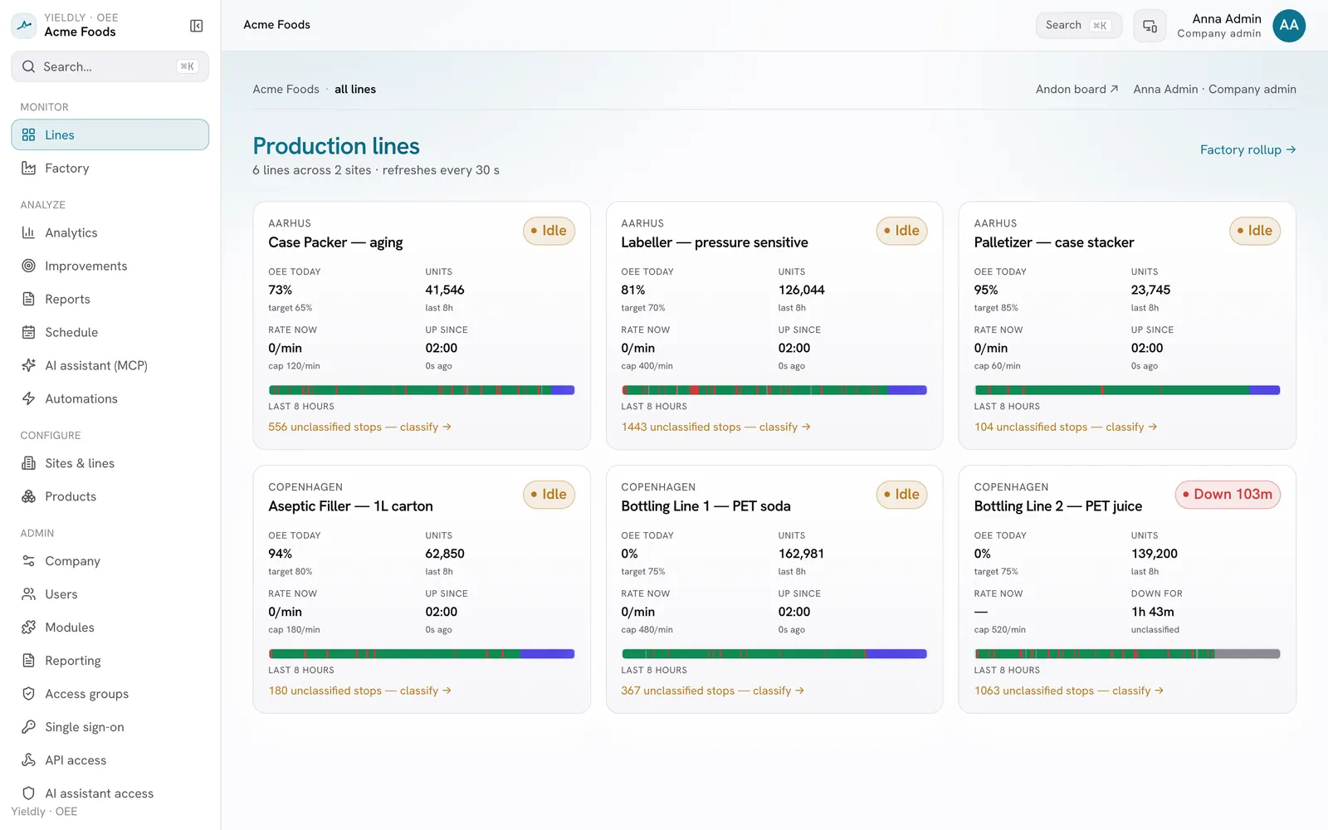The height and width of the screenshot is (830, 1328).
Task: Click the Acme Foods breadcrumb link
Action: [286, 89]
